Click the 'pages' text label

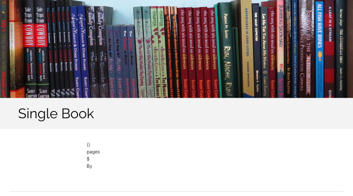click(93, 152)
